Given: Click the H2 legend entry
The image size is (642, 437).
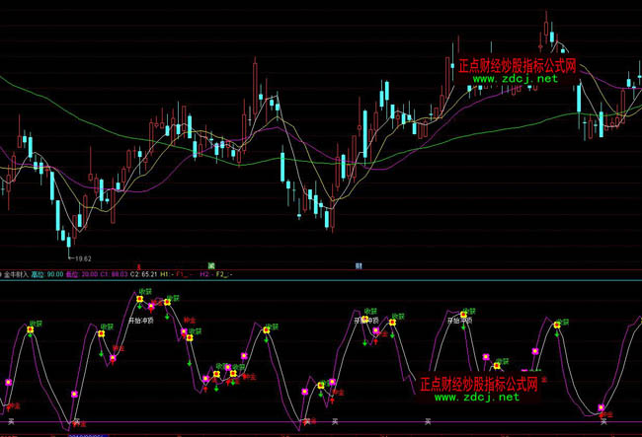Looking at the screenshot, I should (x=207, y=273).
